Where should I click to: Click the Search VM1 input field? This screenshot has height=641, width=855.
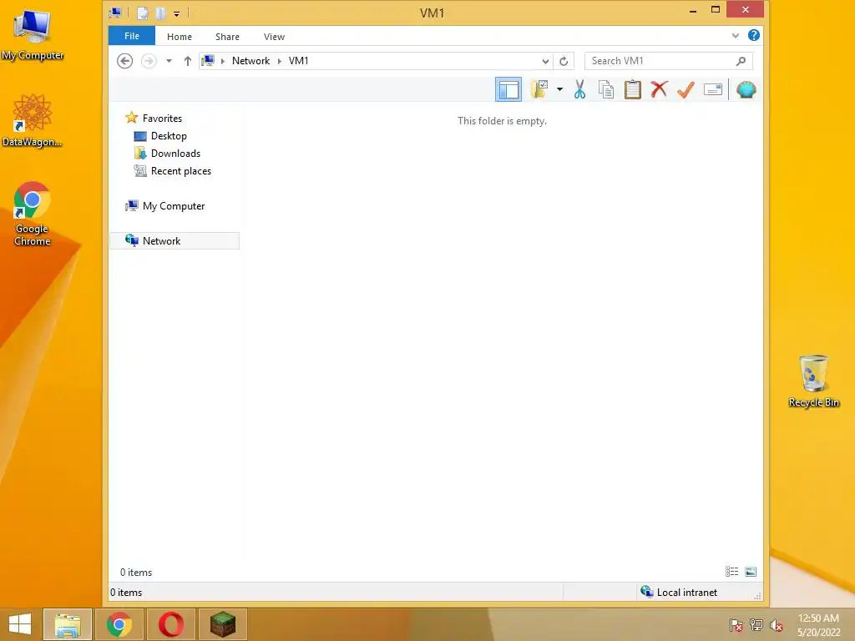tap(660, 60)
